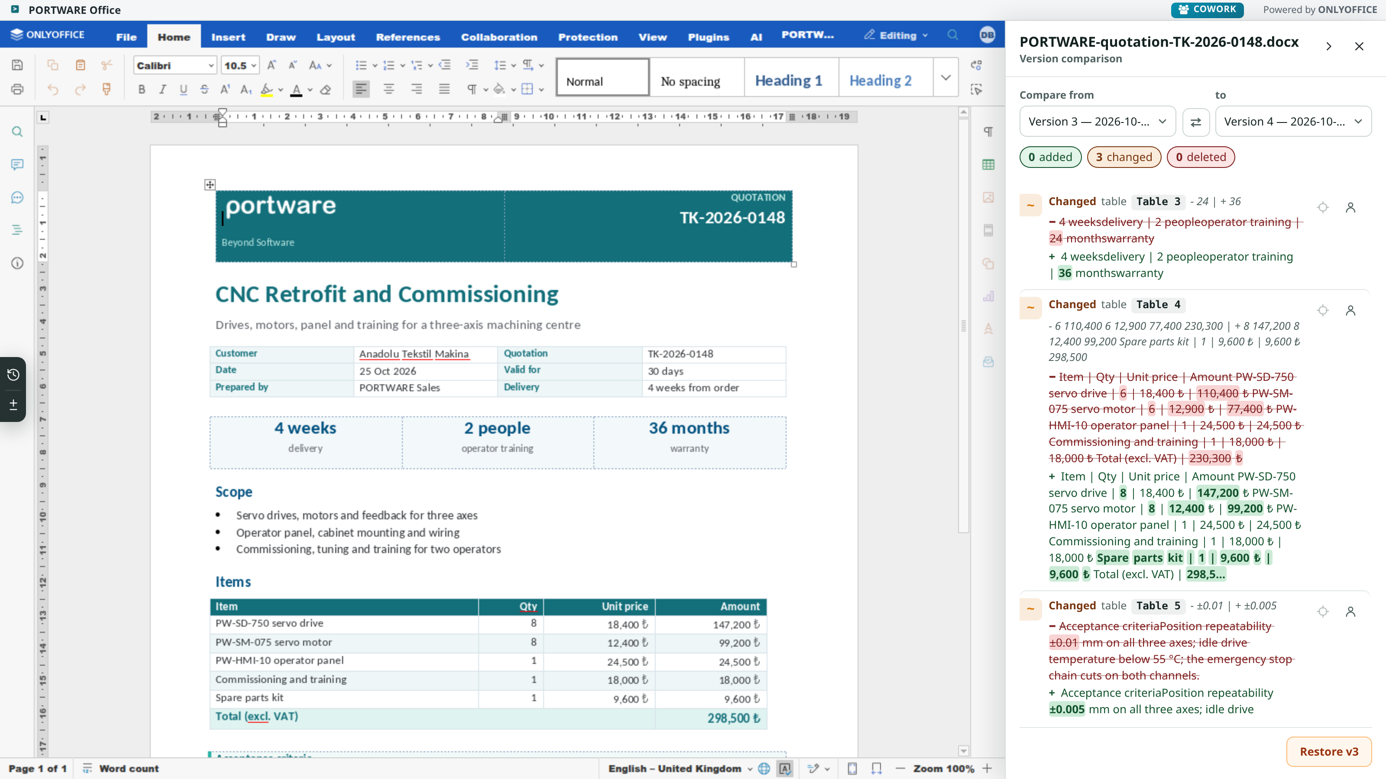Toggle Italic formatting
The image size is (1386, 779).
tap(162, 89)
